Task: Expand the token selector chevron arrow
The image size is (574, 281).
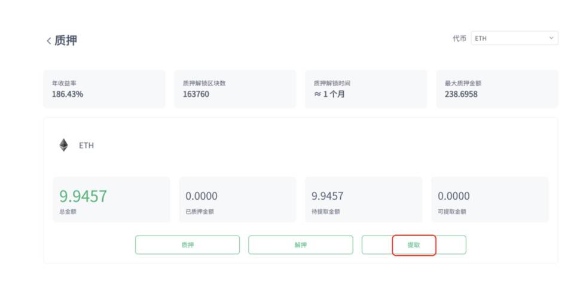Action: pos(551,38)
